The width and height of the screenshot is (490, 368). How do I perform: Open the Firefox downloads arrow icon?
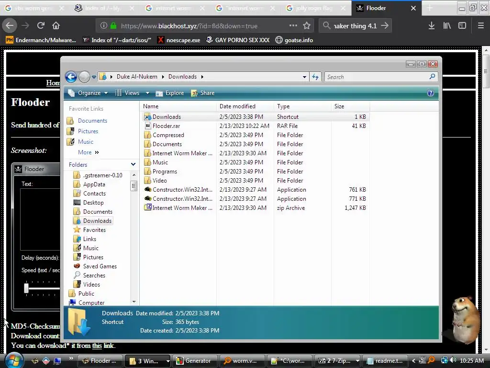[431, 26]
